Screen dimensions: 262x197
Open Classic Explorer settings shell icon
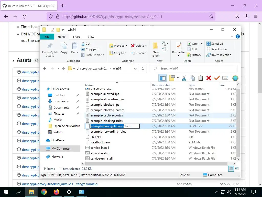[x=235, y=78]
